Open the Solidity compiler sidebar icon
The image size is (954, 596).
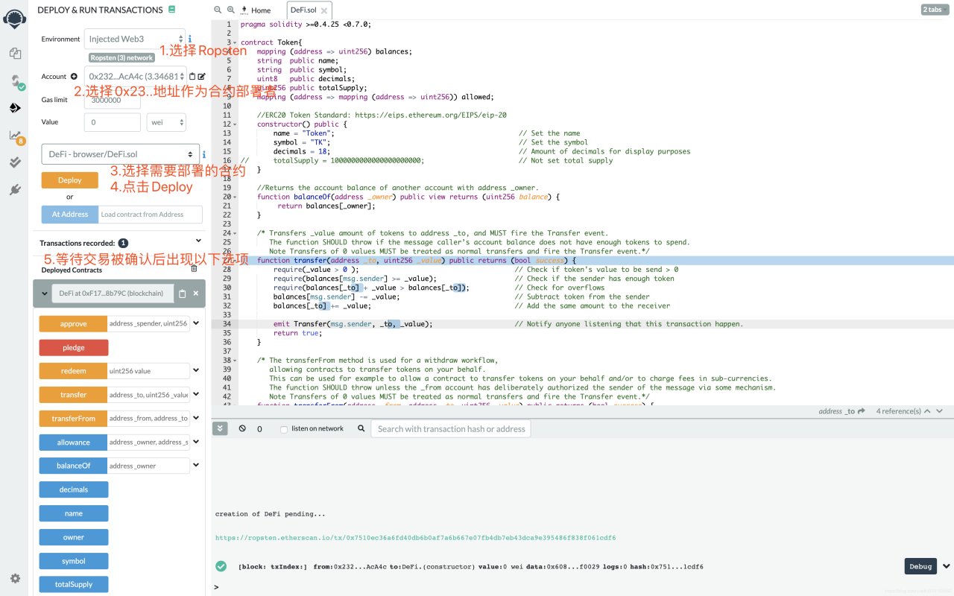click(x=15, y=81)
